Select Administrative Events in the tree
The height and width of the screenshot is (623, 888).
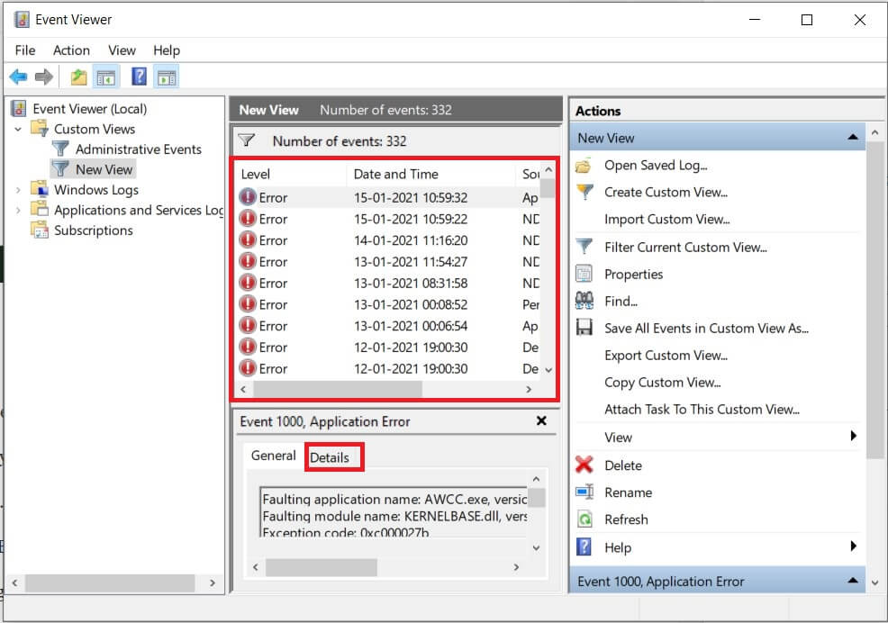tap(138, 149)
